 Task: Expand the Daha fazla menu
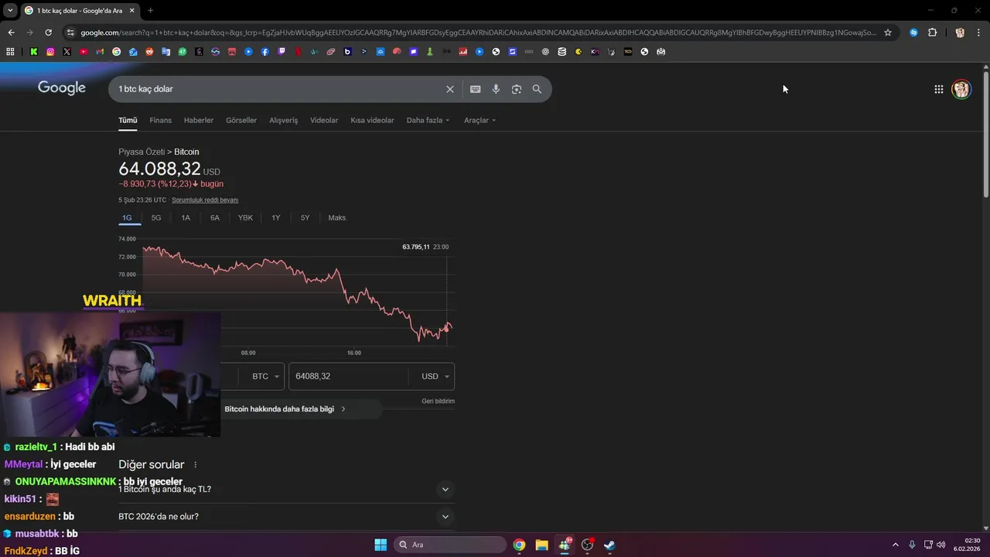(x=428, y=120)
